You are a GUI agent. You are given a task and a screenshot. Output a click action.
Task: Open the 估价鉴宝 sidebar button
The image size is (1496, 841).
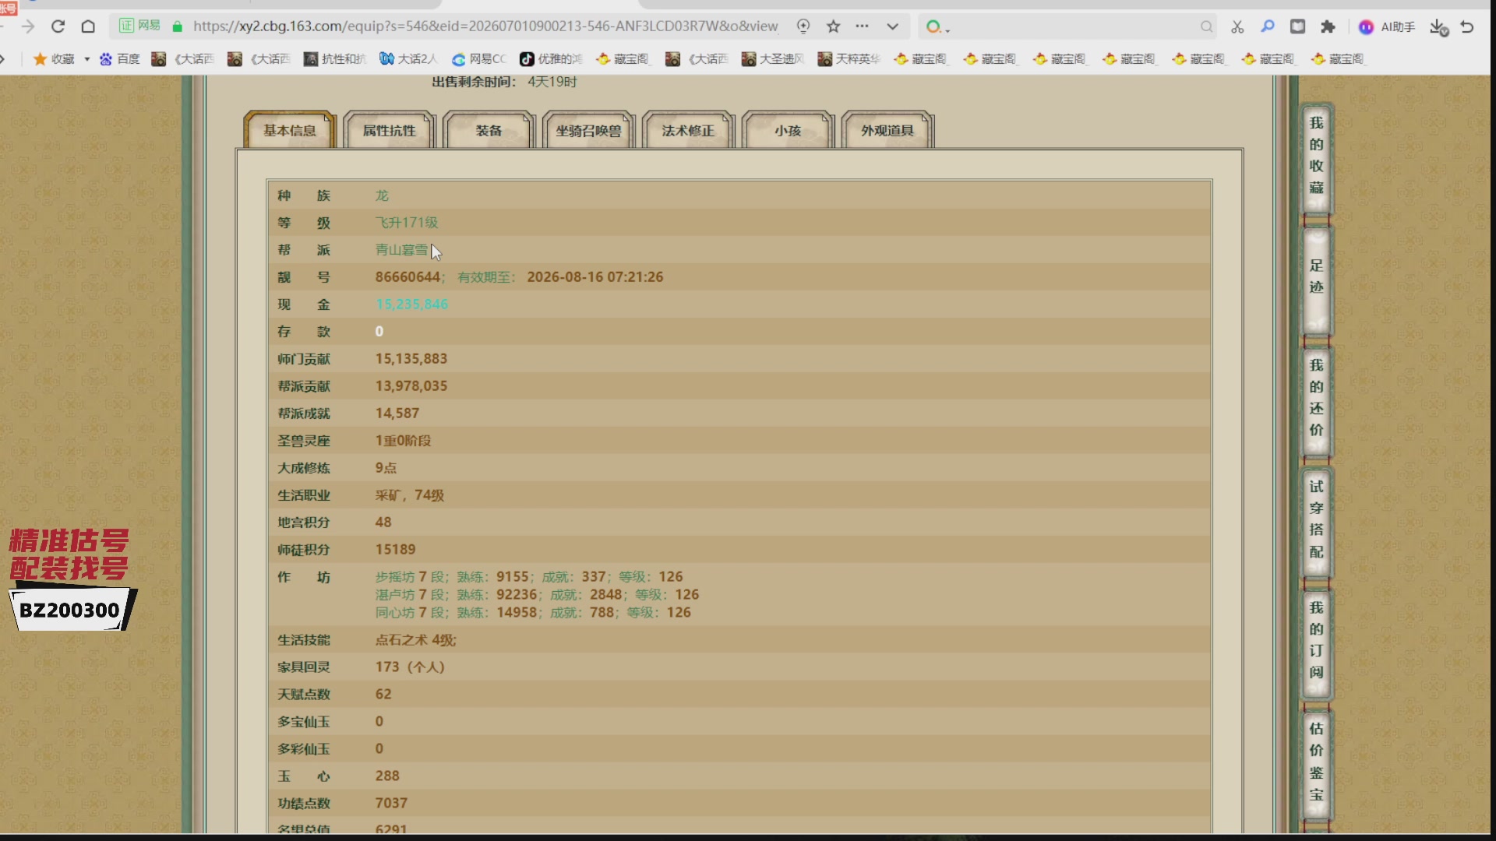tap(1316, 762)
